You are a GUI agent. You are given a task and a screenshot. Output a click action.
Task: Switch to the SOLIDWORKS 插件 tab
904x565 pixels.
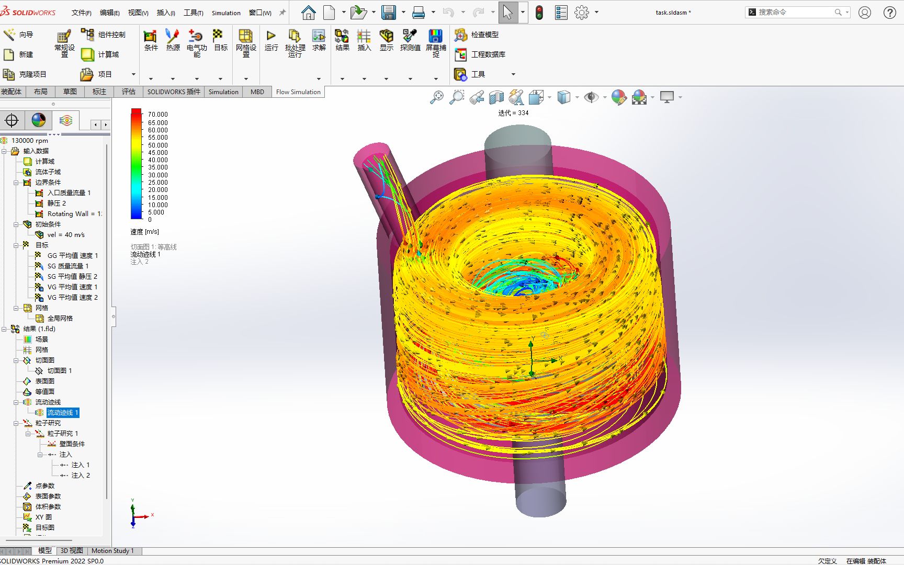[174, 92]
